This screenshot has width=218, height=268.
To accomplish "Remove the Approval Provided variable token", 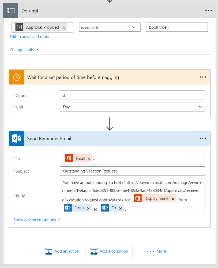I will pyautogui.click(x=63, y=28).
